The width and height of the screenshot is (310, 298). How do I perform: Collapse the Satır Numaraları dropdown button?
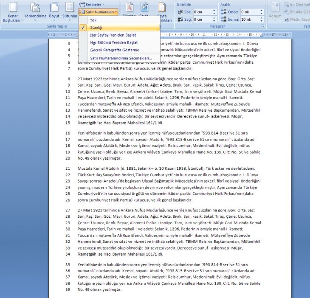(x=99, y=12)
